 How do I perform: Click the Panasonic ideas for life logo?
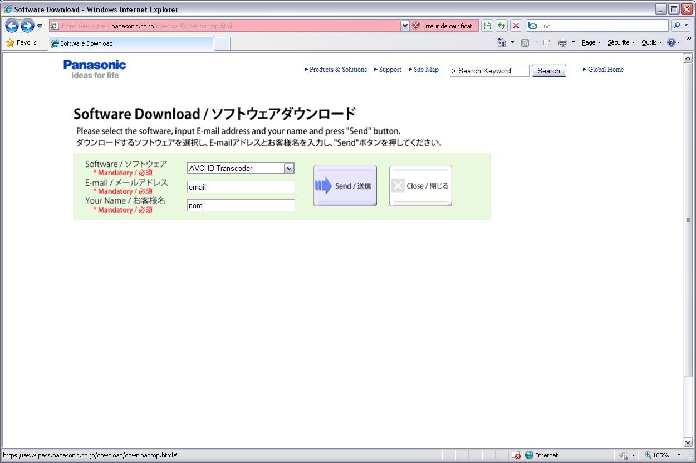coord(95,69)
